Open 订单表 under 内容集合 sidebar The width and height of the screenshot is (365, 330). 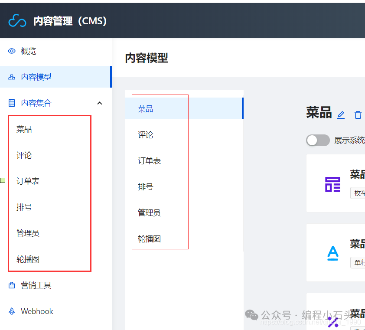click(28, 181)
